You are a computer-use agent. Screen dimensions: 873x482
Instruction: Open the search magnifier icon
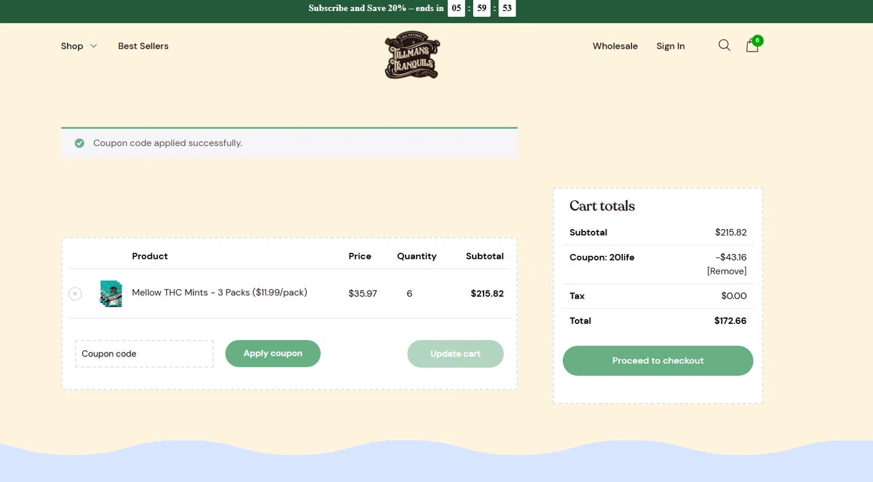point(724,45)
